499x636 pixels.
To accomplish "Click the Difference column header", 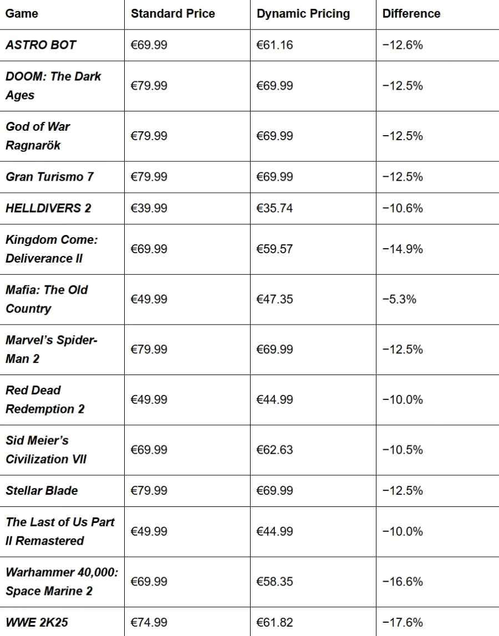I will tap(411, 14).
